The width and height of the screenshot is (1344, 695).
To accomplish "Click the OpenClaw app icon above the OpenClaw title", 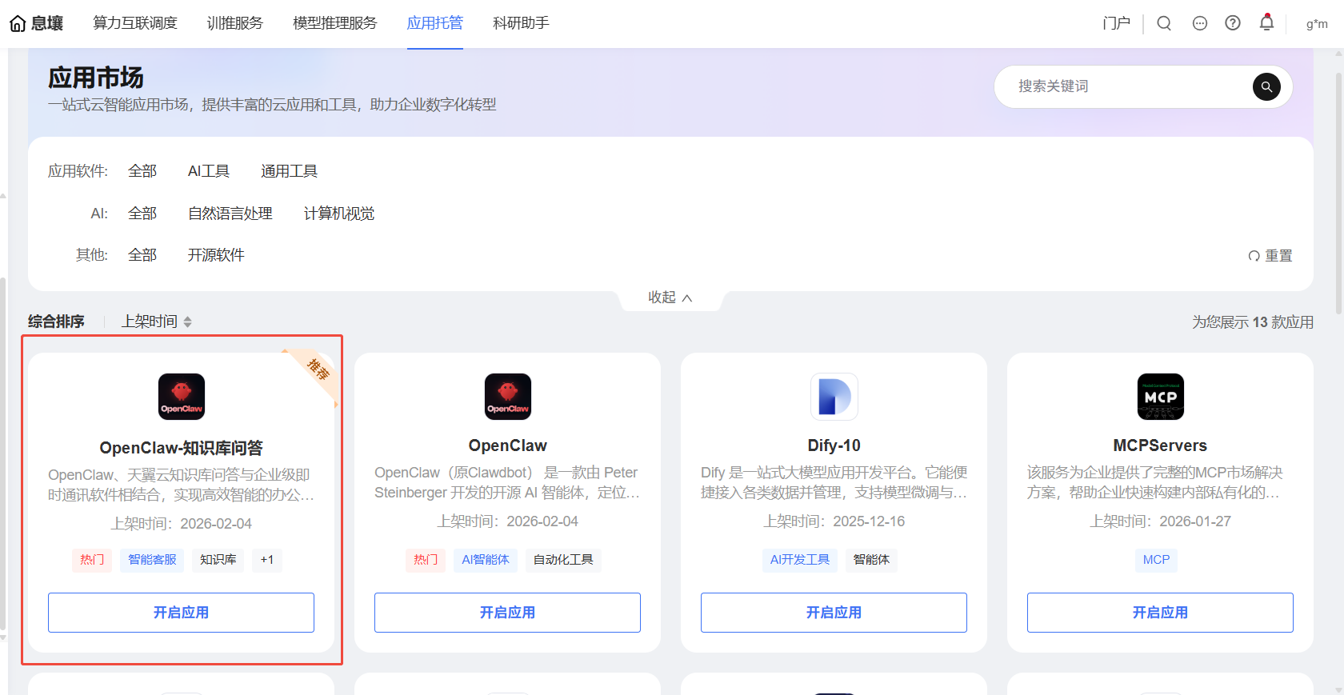I will 508,397.
